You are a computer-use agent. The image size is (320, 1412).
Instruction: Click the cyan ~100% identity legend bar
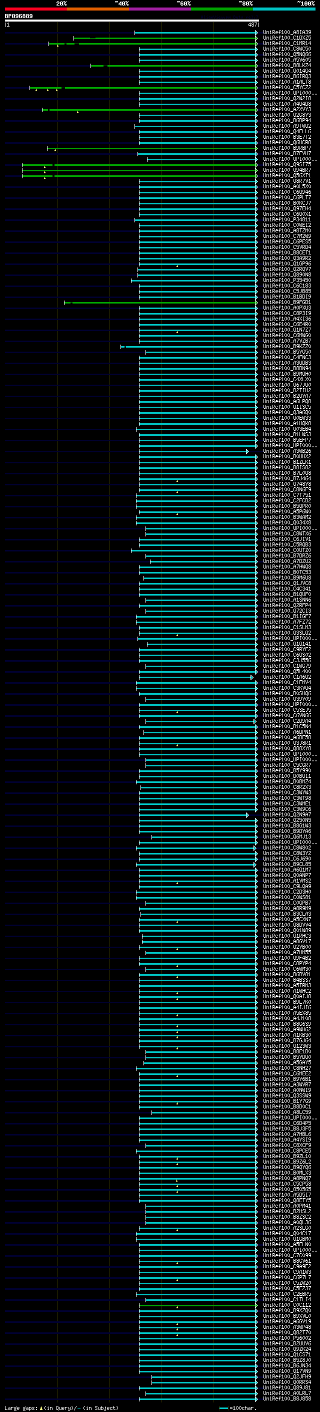[x=284, y=9]
